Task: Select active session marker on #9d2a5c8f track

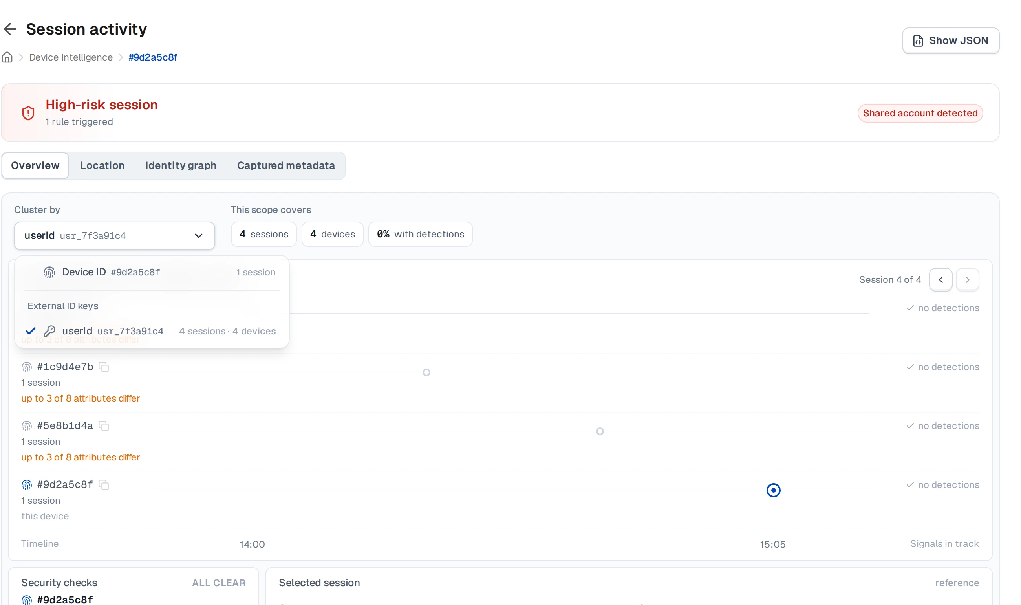Action: coord(773,490)
